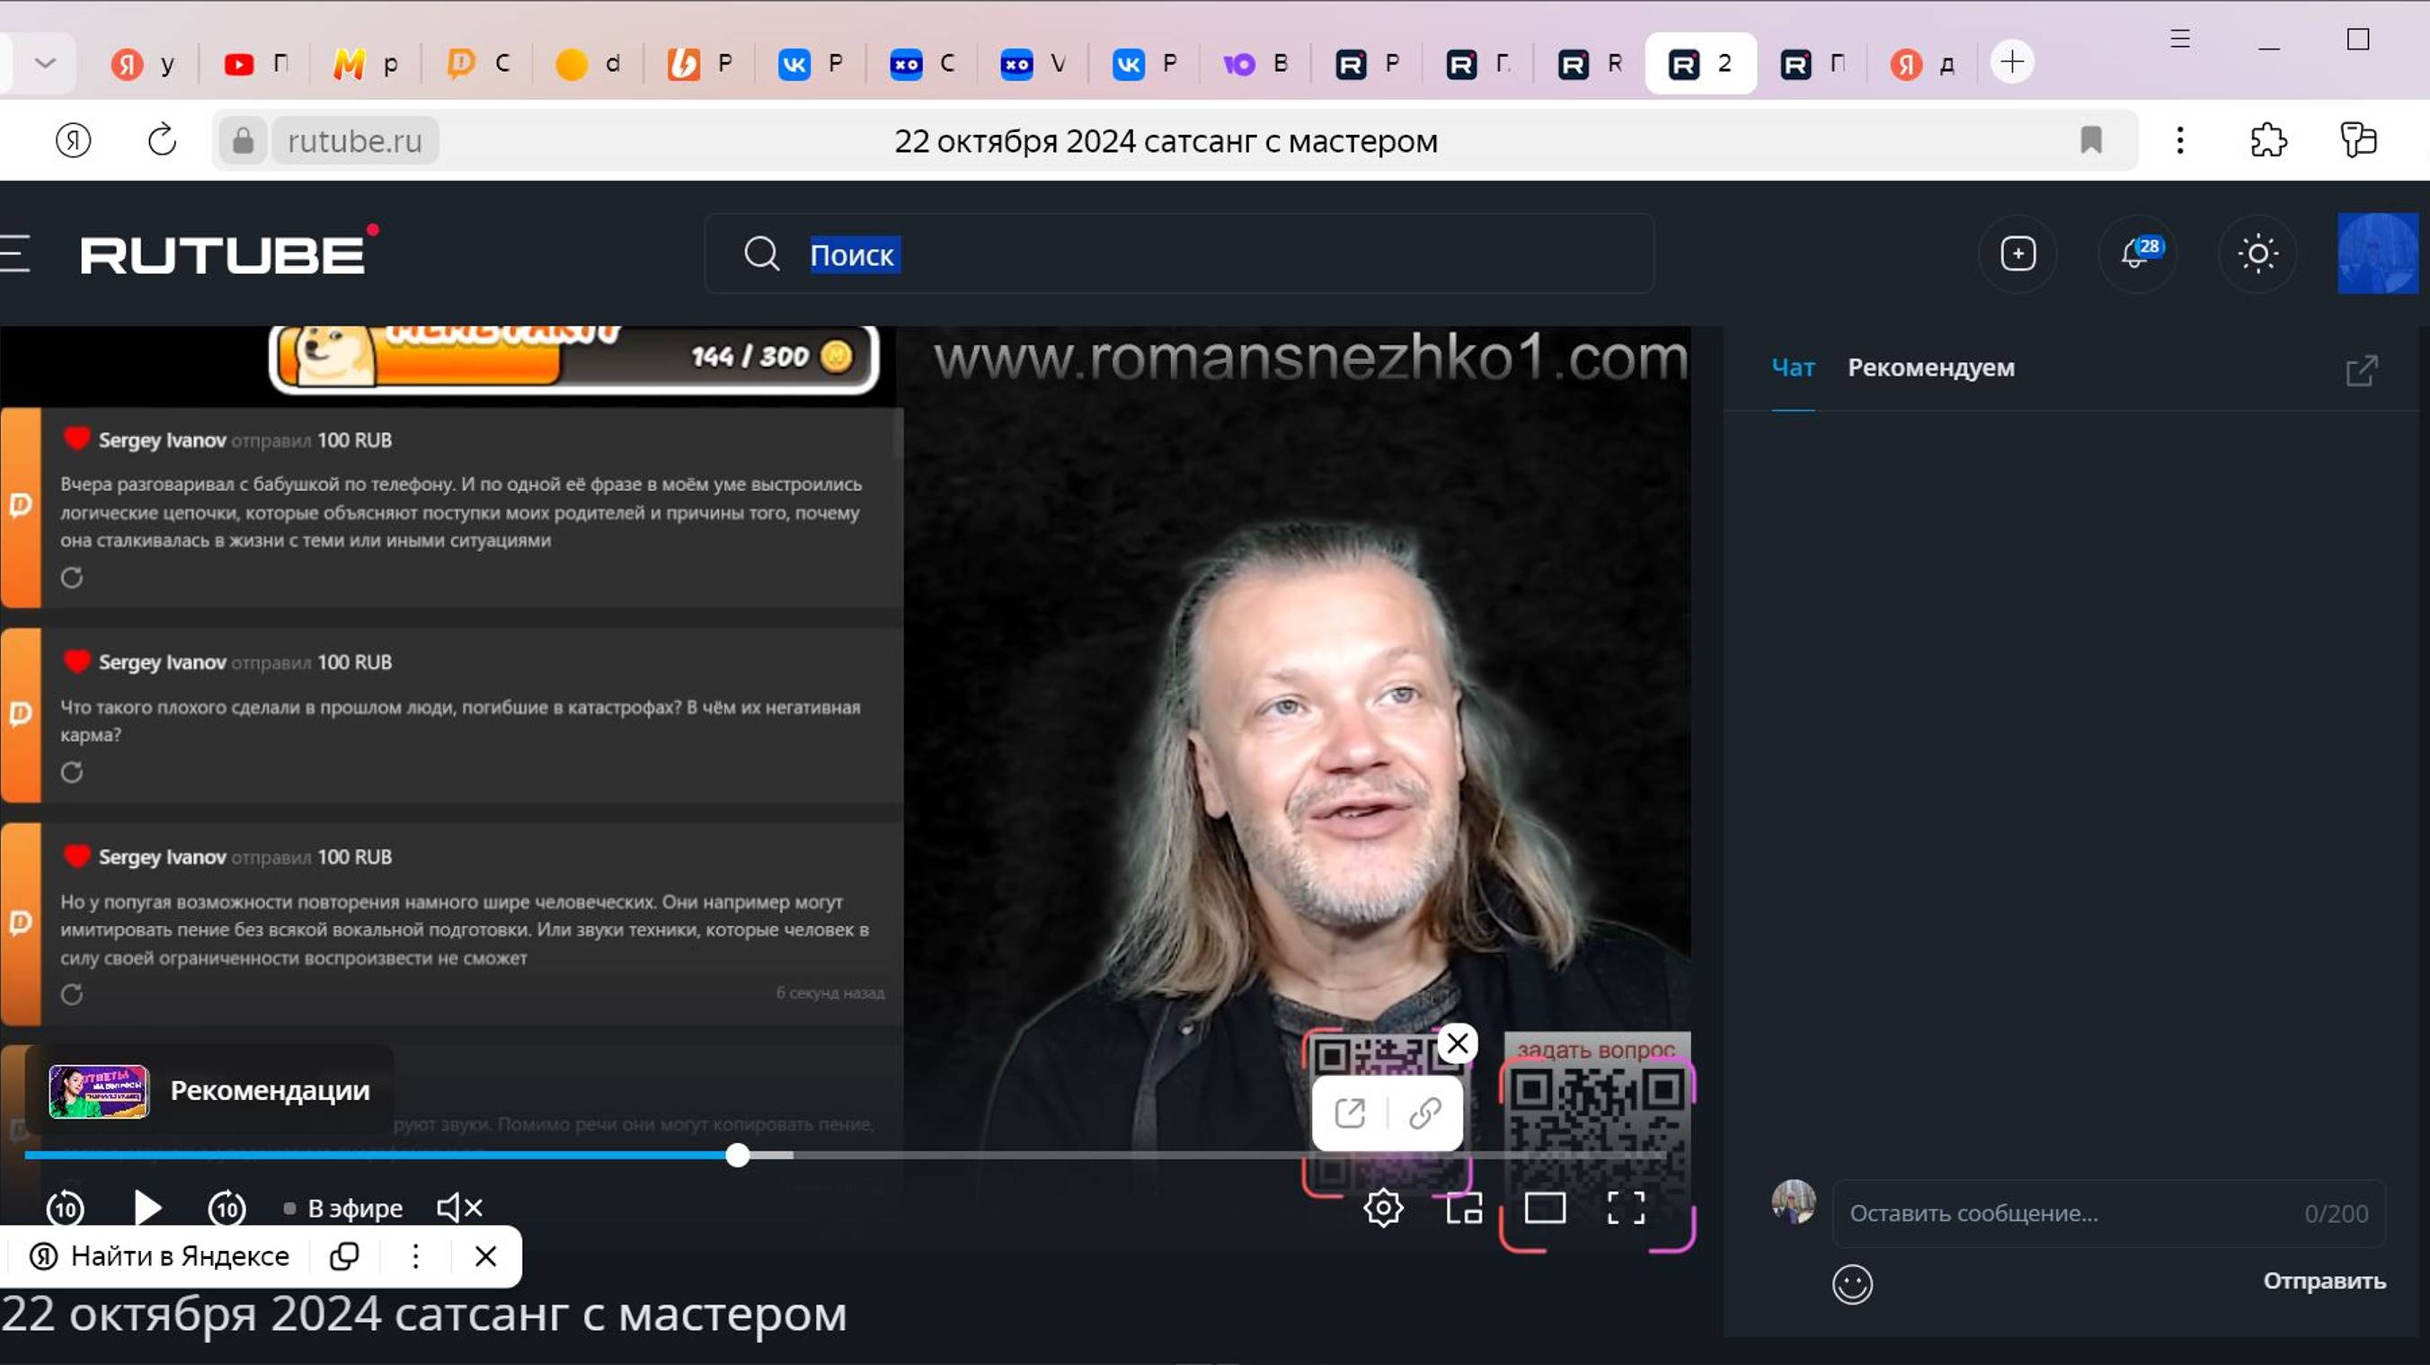Screen dimensions: 2430x1365
Task: Switch to the Рекомендуем tab
Action: 1932,368
